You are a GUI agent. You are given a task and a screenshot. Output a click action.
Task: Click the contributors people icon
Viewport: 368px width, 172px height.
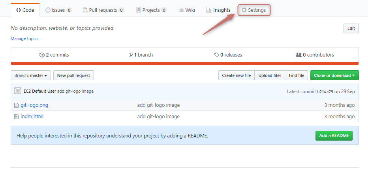point(299,55)
